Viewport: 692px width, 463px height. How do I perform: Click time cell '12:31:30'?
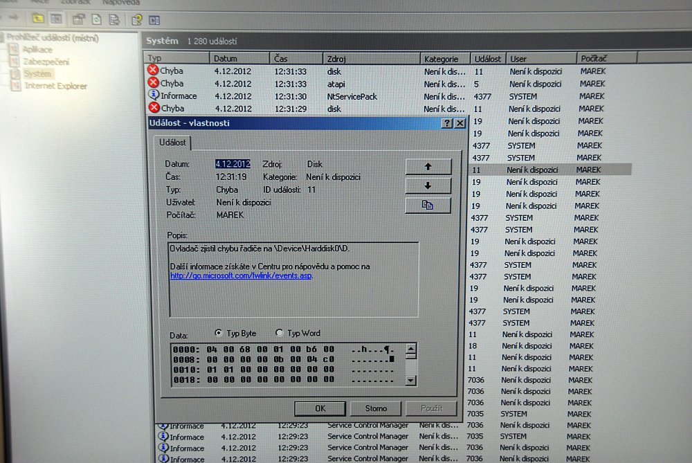click(291, 96)
